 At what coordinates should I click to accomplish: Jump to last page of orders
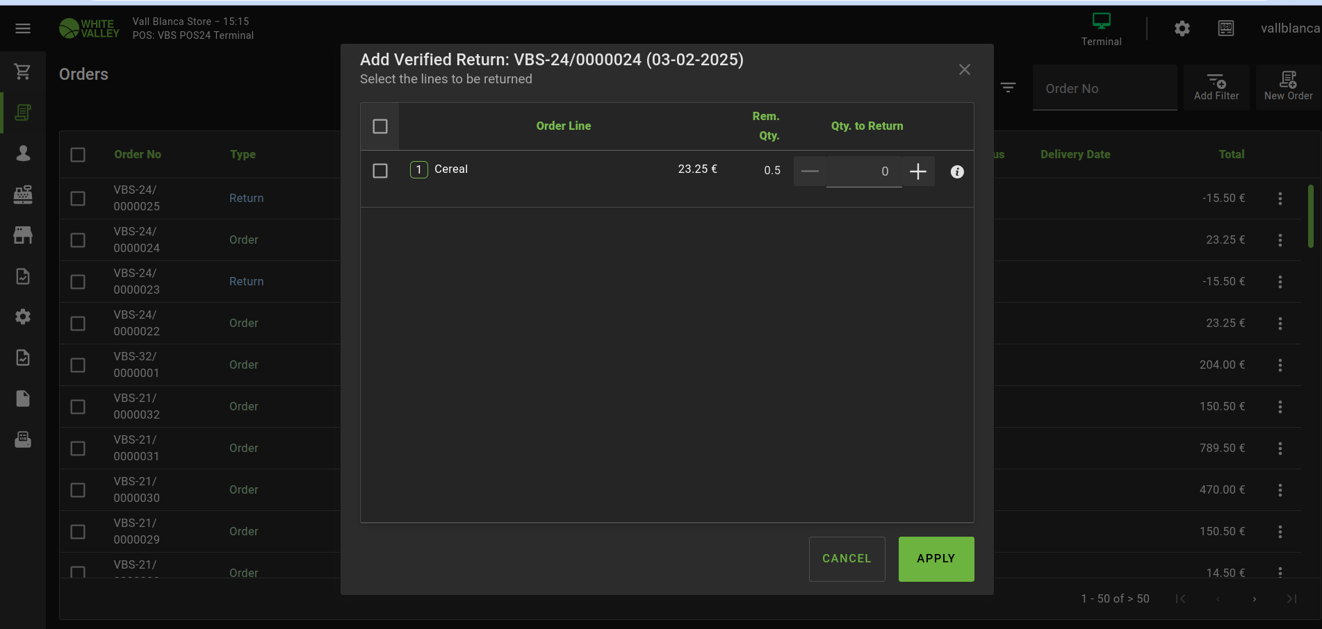tap(1291, 598)
